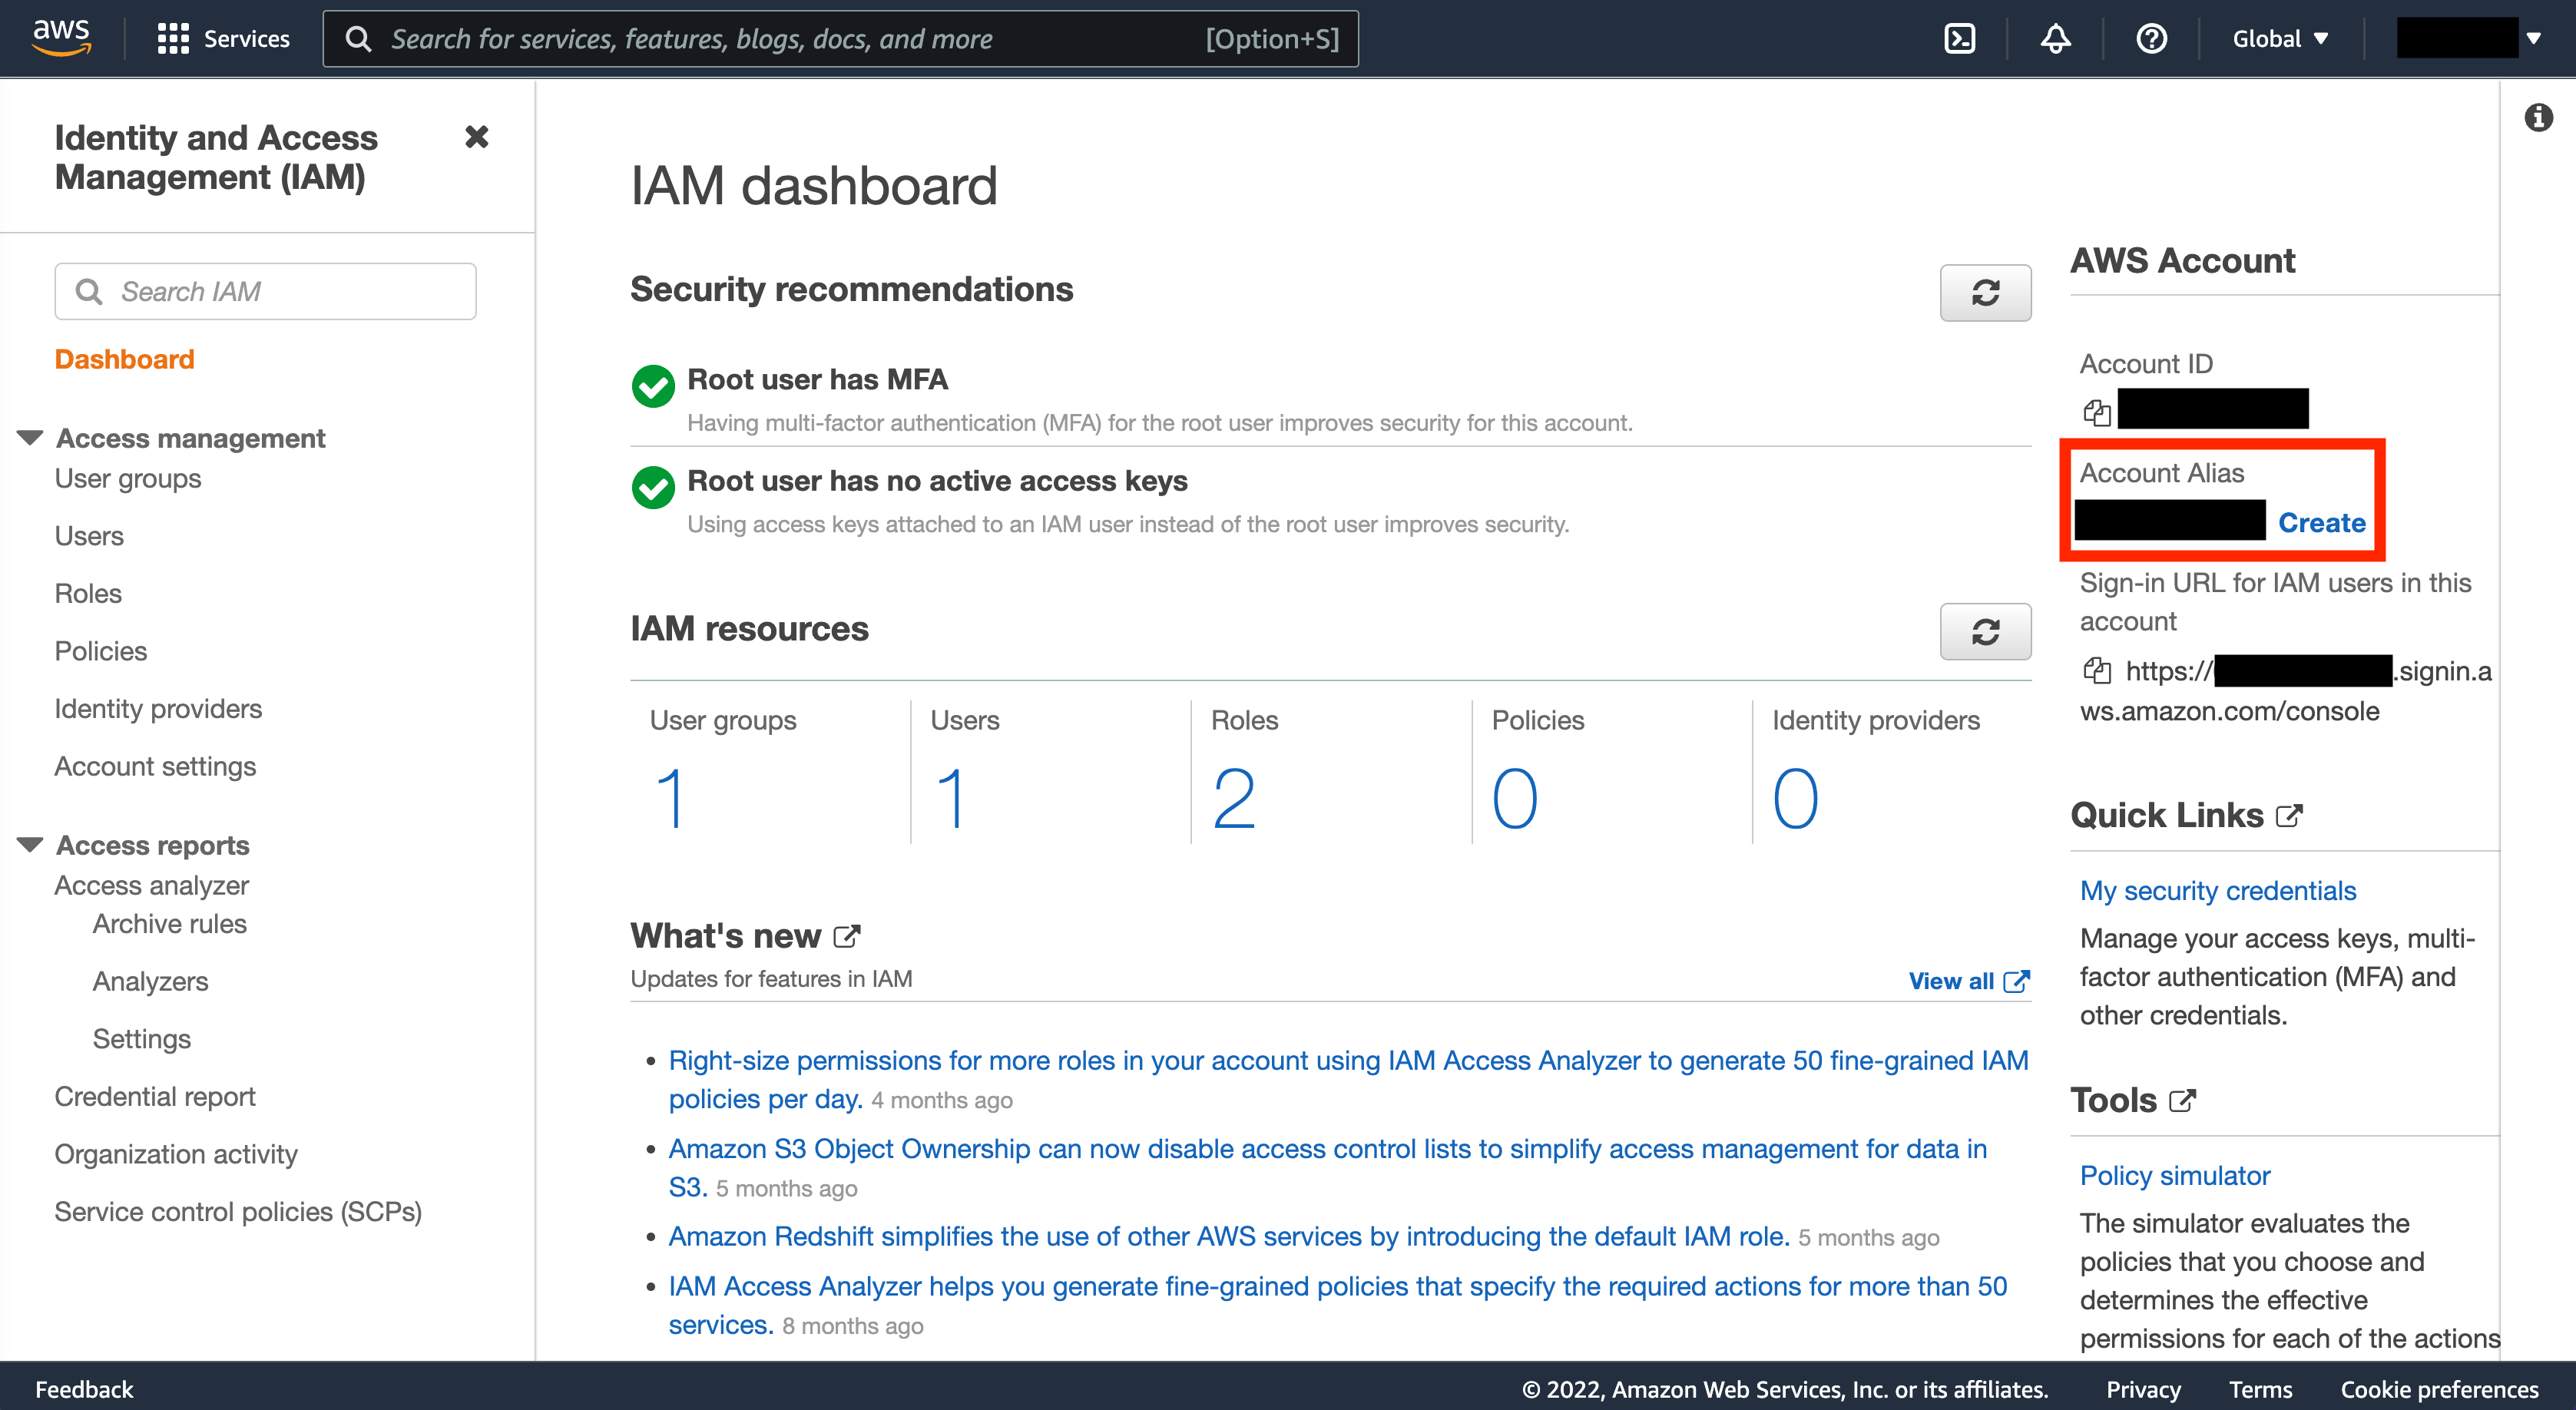The width and height of the screenshot is (2576, 1410).
Task: Open Tools external link icon
Action: [2182, 1101]
